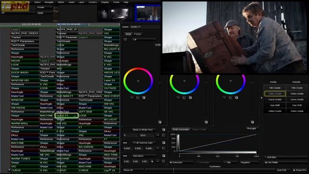Select the RGB tab button
309x174 pixels.
(128, 34)
